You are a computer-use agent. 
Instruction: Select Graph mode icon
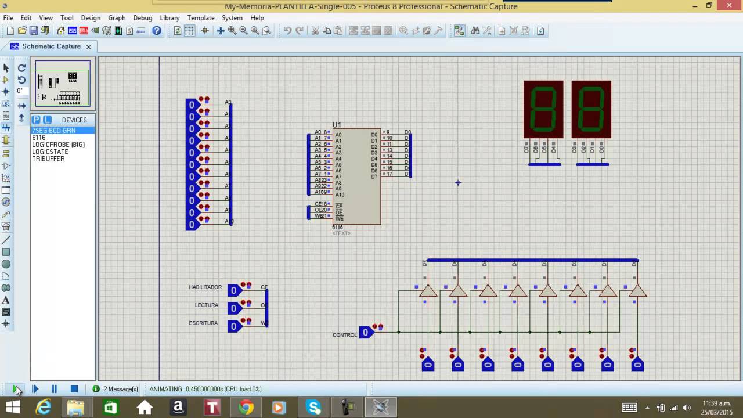coord(6,178)
